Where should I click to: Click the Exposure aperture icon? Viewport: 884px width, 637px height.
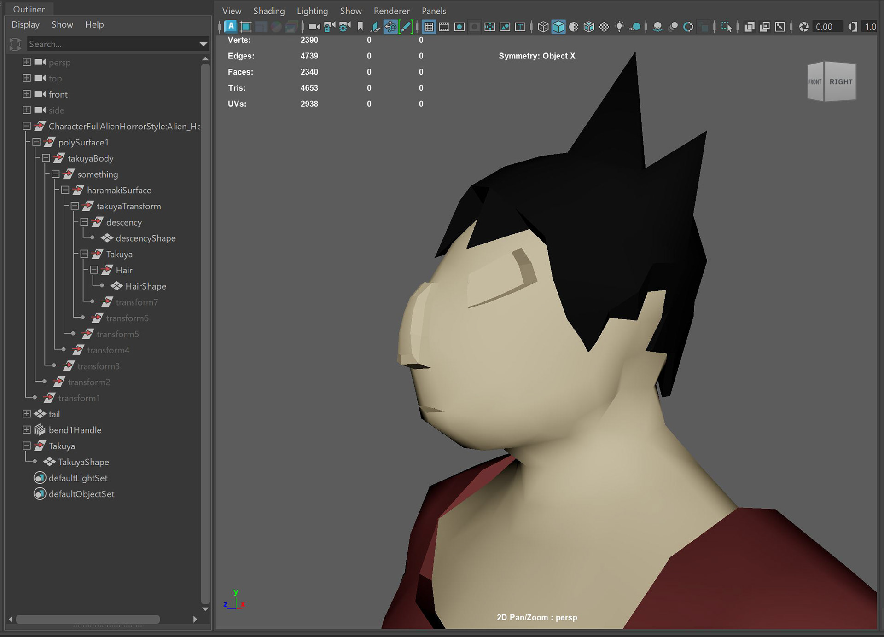pos(804,27)
